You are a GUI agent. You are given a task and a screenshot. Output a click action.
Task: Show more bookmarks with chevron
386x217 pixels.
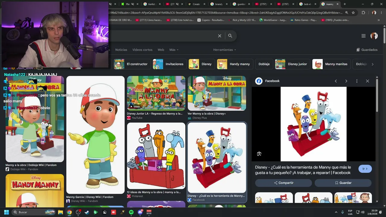point(379,20)
